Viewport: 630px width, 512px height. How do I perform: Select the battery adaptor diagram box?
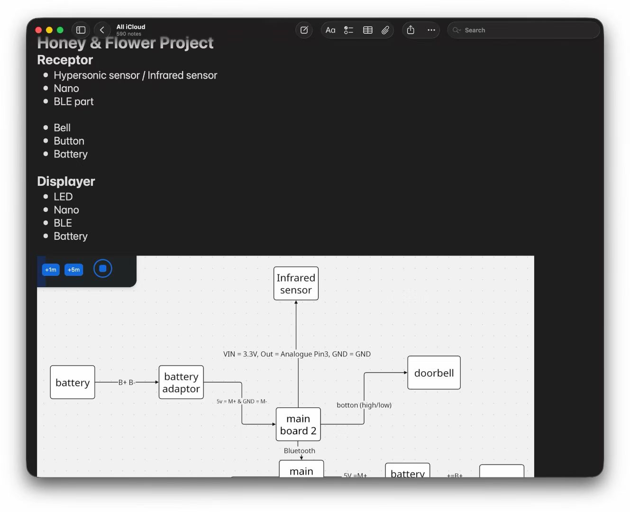pos(181,382)
